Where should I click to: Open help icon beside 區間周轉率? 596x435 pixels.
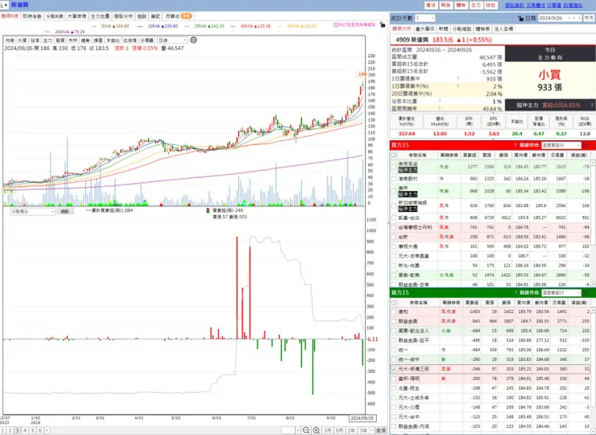[440, 109]
